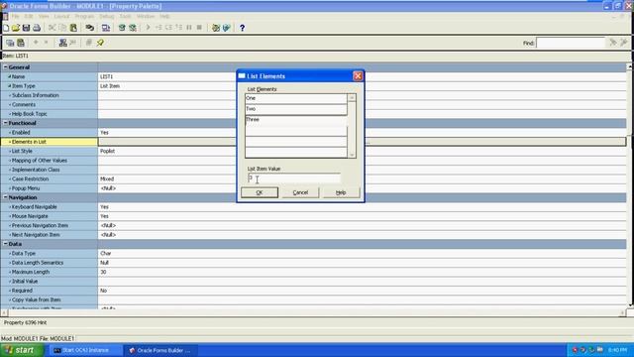Click the Paste clipboard toolbar icon

coord(73,28)
